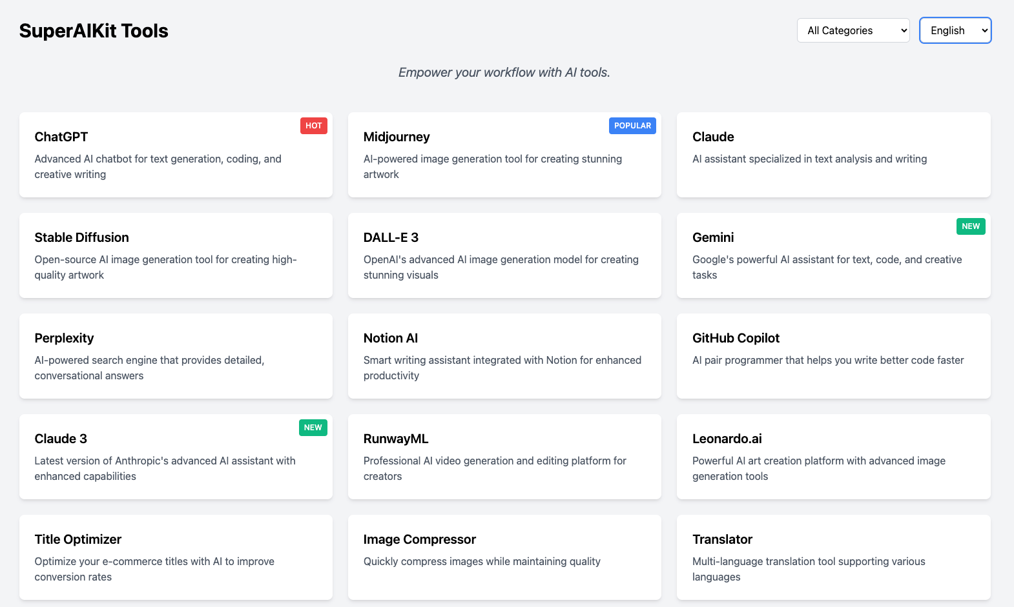The width and height of the screenshot is (1014, 607).
Task: Click 'AI assistant specialized in text analysis' text
Action: (810, 159)
